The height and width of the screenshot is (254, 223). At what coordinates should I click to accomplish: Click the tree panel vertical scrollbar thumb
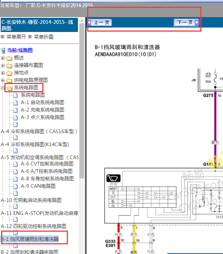pyautogui.click(x=82, y=101)
